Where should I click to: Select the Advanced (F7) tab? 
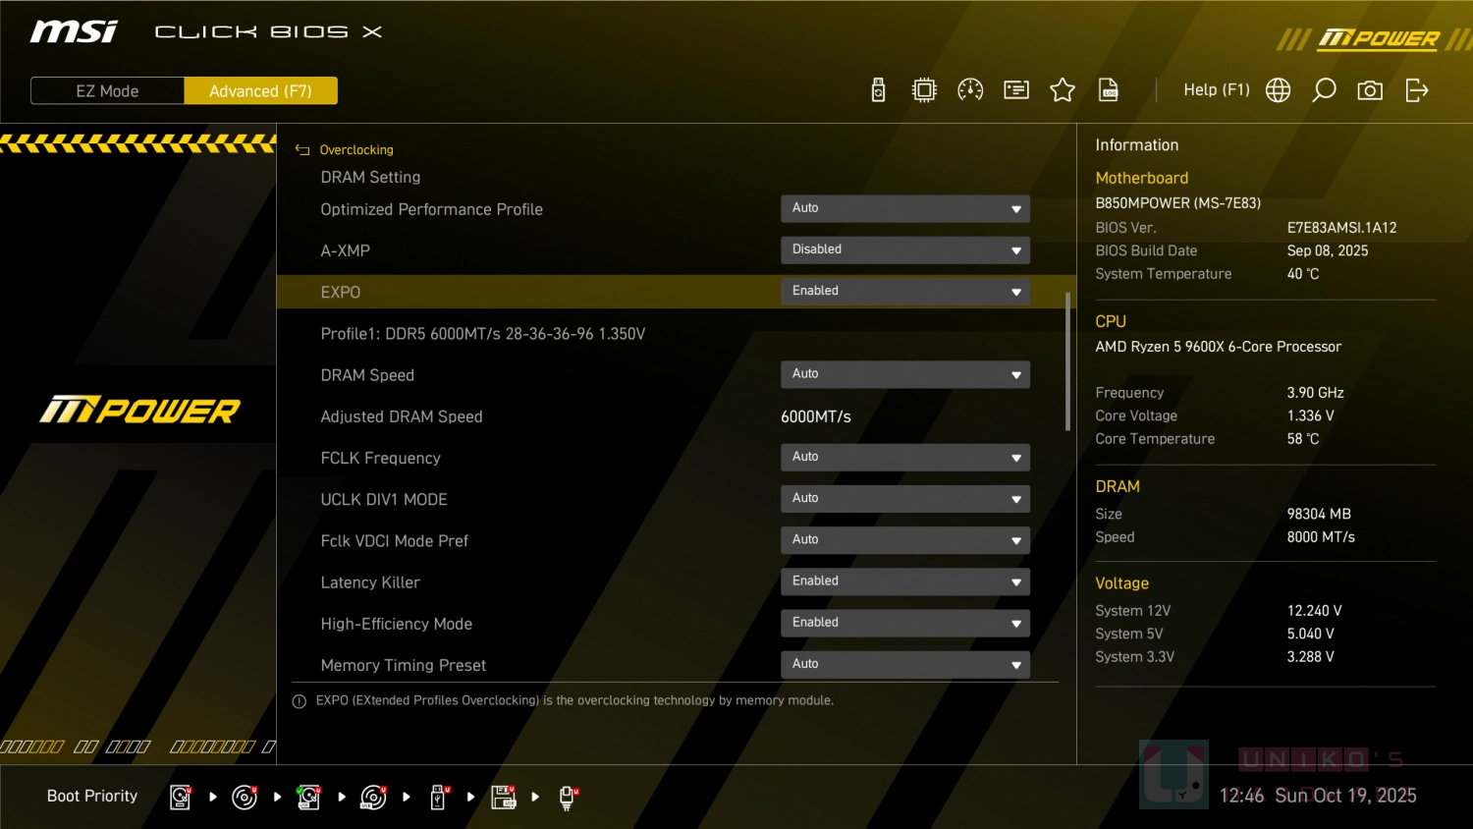(x=260, y=91)
